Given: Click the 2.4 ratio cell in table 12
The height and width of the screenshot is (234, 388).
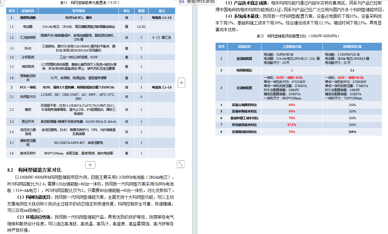Looking at the screenshot, I should coord(352,70).
